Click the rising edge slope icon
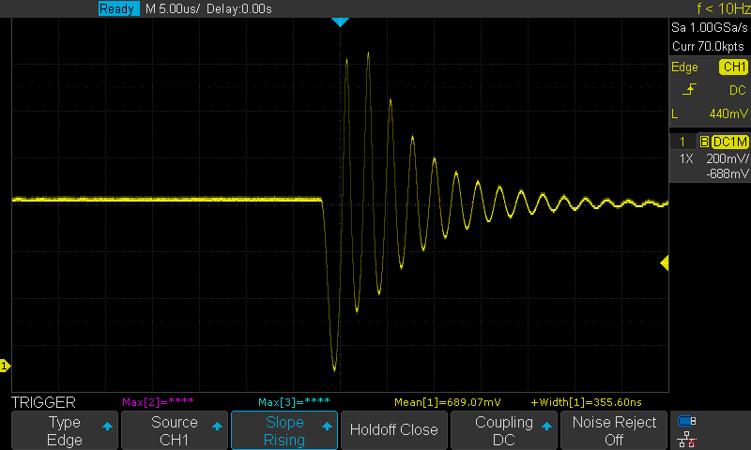Viewport: 751px width, 450px height. pyautogui.click(x=690, y=89)
